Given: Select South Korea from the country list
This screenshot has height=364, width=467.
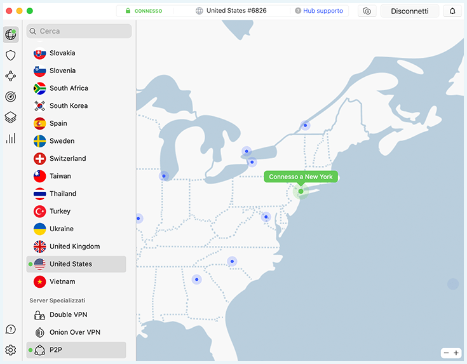Looking at the screenshot, I should point(76,106).
